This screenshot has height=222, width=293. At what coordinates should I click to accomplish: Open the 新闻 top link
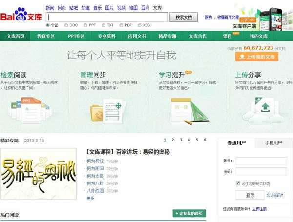coord(50,8)
